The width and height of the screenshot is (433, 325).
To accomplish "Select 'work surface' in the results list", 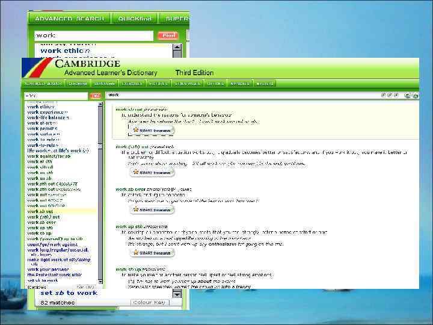I will click(x=43, y=134).
